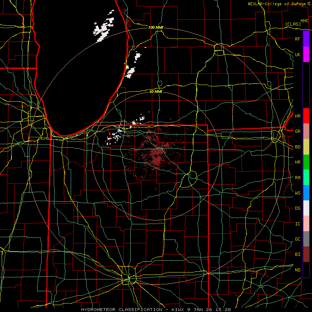This screenshot has width=312, height=312.
Task: Click the purple RF legend color swatch
Action: coord(306,38)
